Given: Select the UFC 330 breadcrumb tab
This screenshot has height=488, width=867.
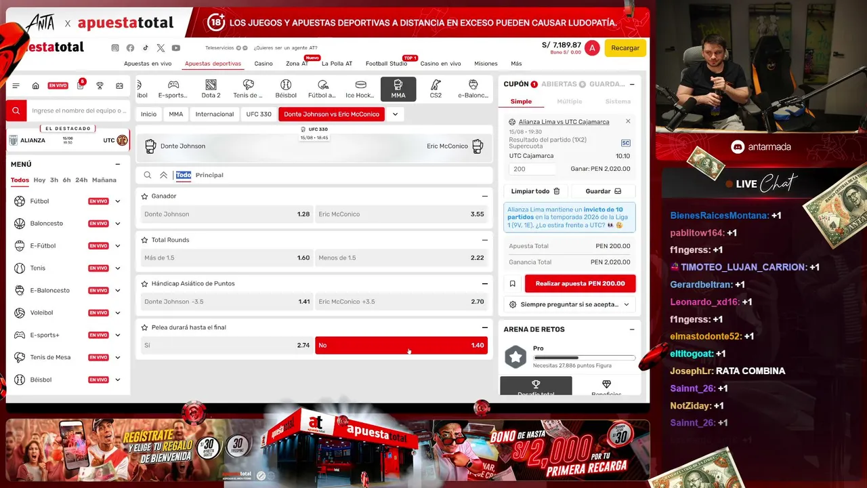Looking at the screenshot, I should tap(259, 114).
